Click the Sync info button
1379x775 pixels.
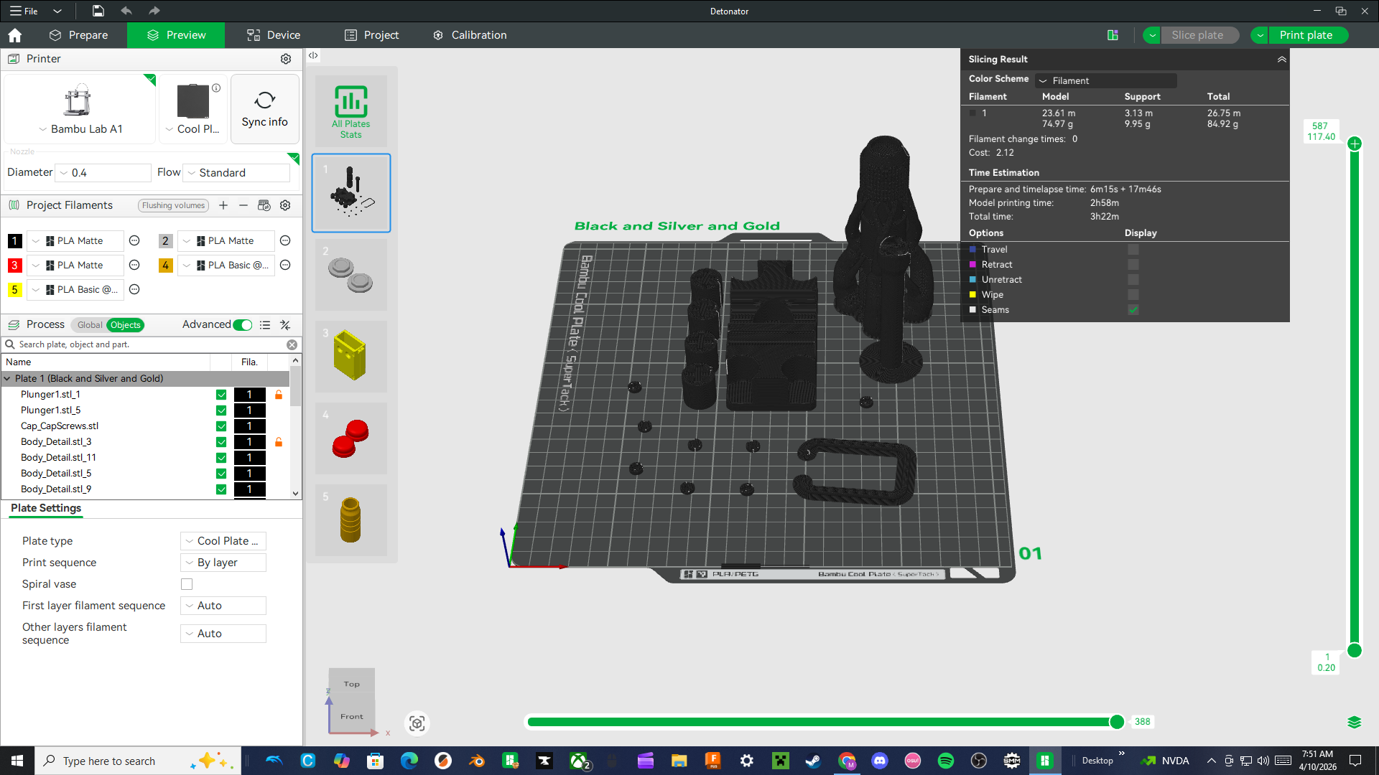point(264,108)
